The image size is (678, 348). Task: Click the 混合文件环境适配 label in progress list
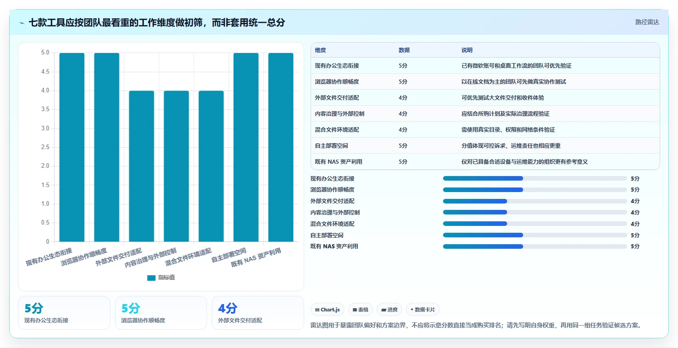coord(332,224)
